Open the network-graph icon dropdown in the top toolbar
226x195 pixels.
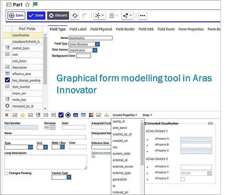click(100, 15)
